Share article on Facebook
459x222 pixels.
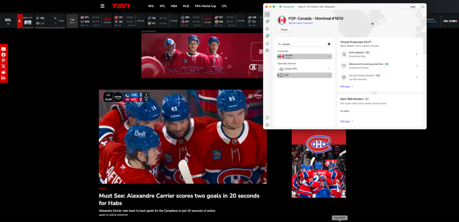pos(3,54)
